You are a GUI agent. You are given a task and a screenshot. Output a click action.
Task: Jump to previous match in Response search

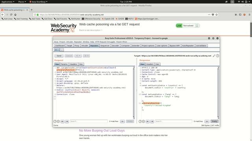pyautogui.click(x=148, y=121)
